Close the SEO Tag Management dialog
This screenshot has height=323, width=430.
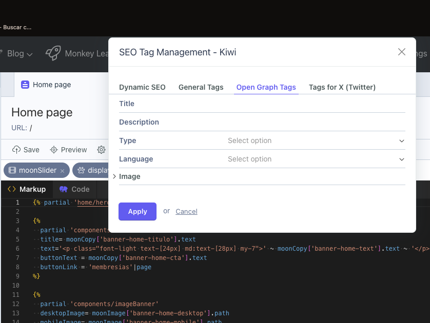[x=402, y=52]
